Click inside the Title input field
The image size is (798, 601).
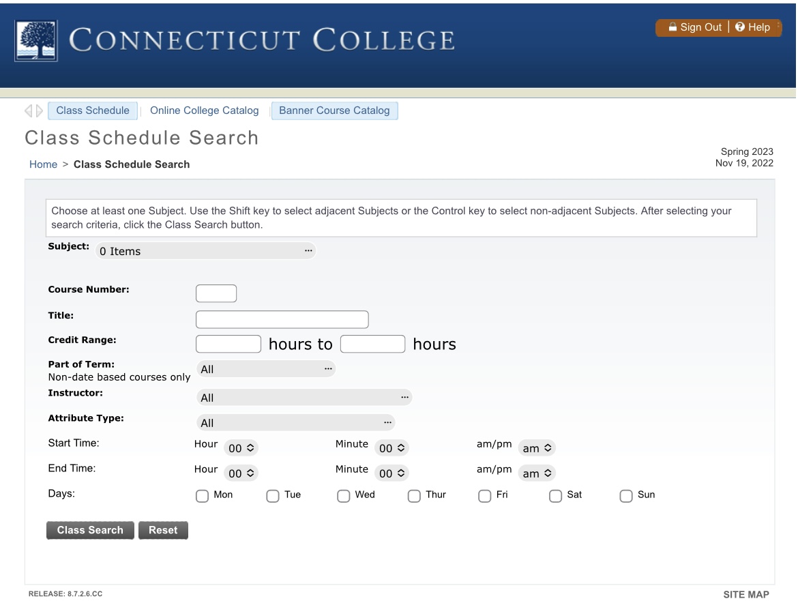[281, 319]
